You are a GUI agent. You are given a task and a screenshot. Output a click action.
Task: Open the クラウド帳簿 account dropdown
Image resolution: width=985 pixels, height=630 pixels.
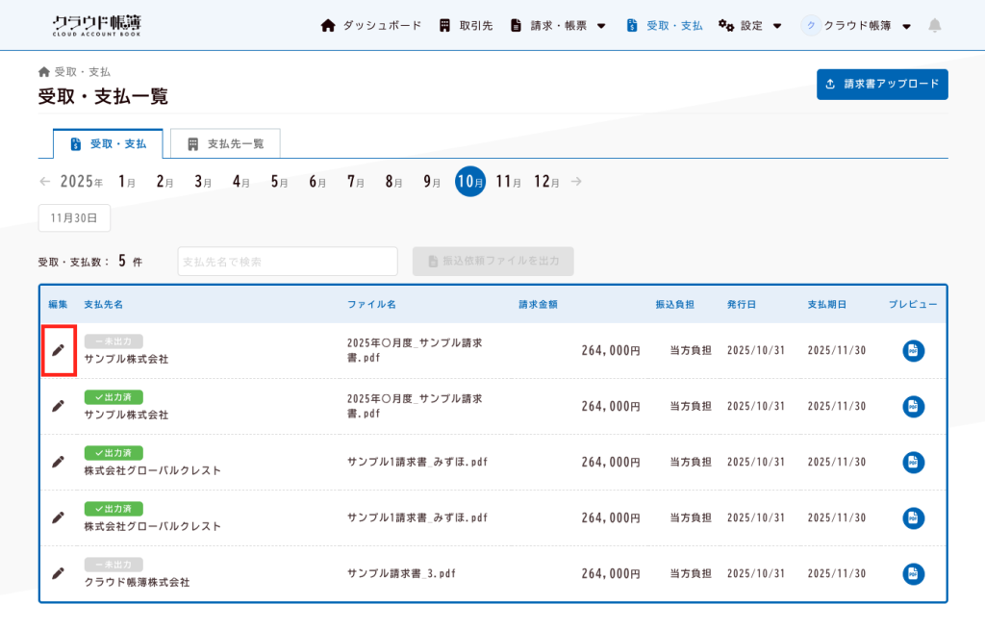point(856,26)
